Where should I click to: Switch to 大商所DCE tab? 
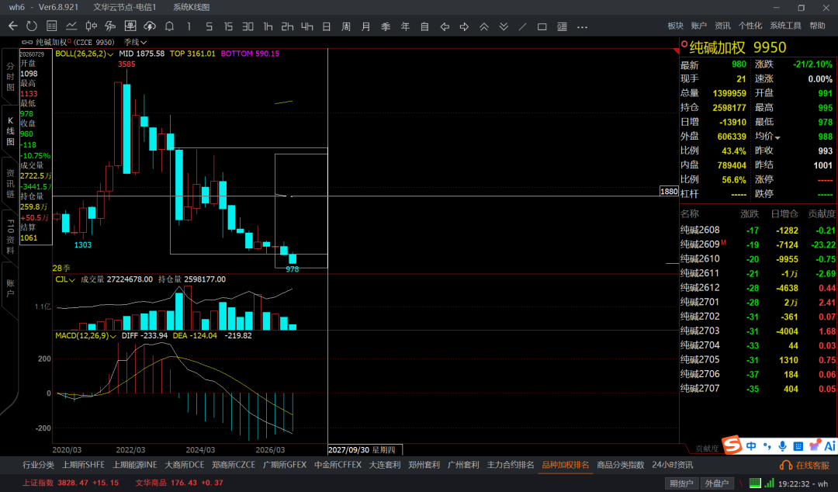click(x=185, y=465)
